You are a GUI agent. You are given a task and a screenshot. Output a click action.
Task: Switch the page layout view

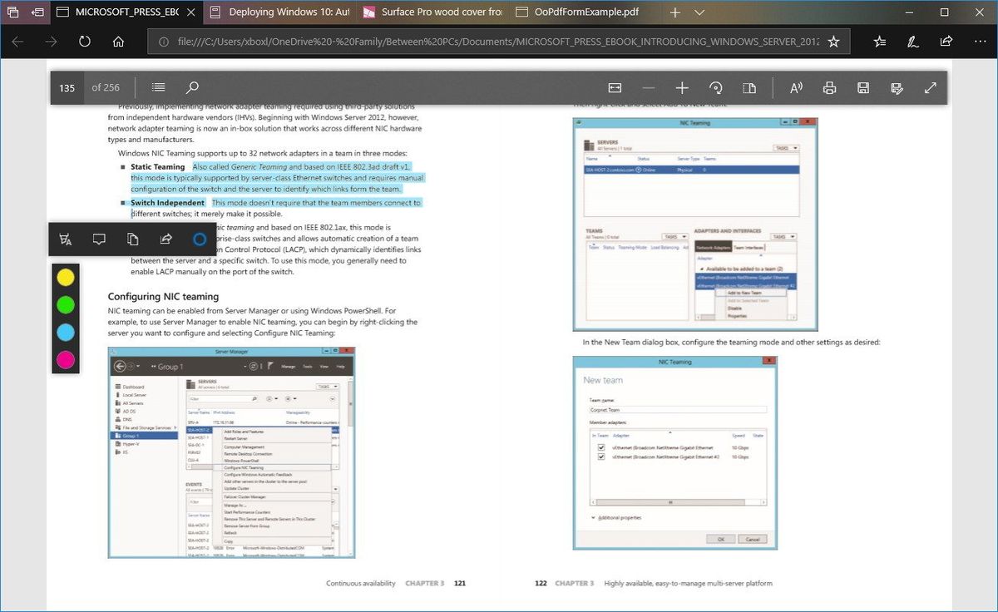point(749,87)
